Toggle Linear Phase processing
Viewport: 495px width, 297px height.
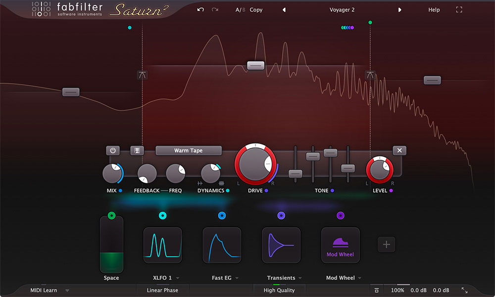162,290
